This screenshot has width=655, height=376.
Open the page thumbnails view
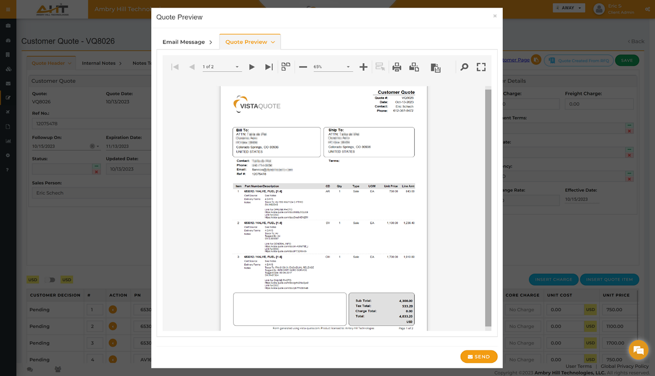pyautogui.click(x=285, y=67)
